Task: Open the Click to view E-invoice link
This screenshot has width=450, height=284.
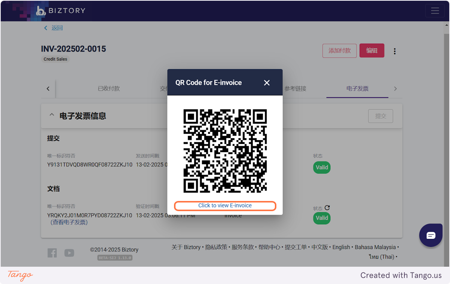Action: [x=225, y=205]
